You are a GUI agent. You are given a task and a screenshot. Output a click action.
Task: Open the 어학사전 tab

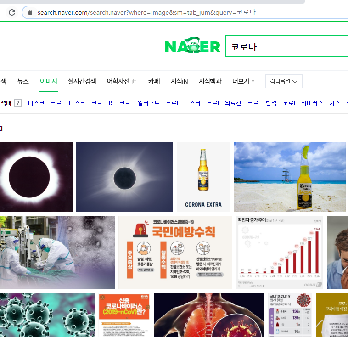[118, 81]
